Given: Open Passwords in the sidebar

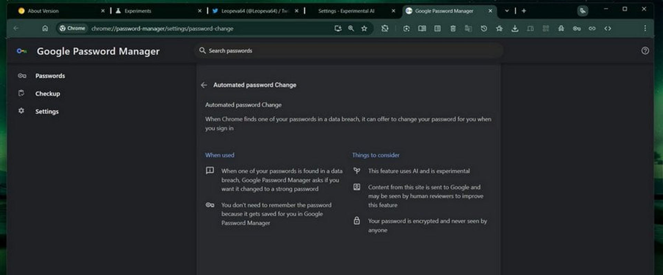Looking at the screenshot, I should click(50, 76).
